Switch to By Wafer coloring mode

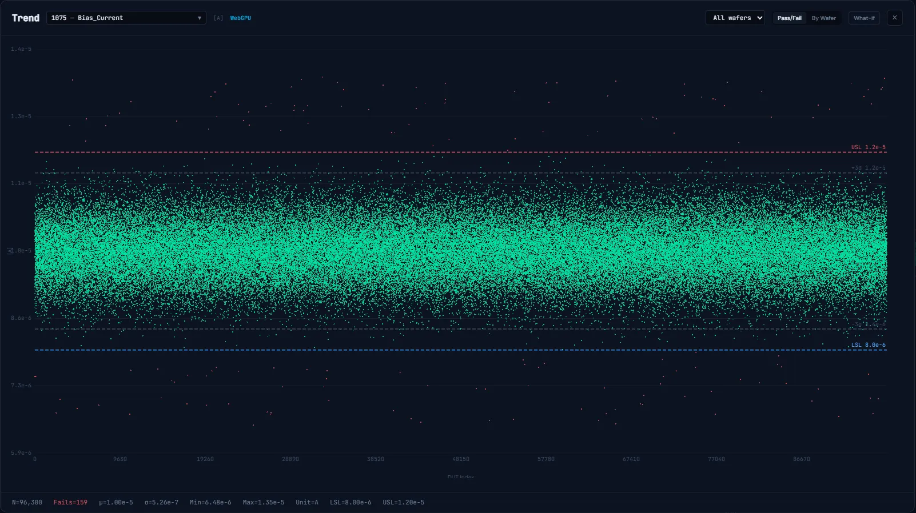click(x=823, y=18)
